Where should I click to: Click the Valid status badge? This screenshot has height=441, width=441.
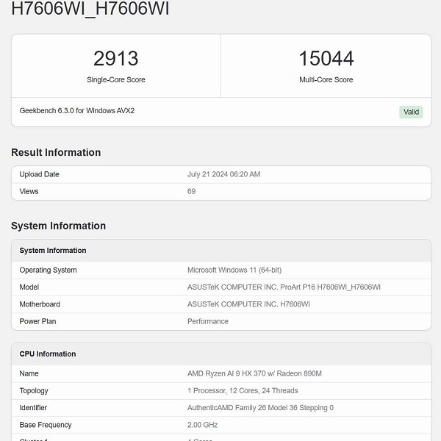point(411,112)
